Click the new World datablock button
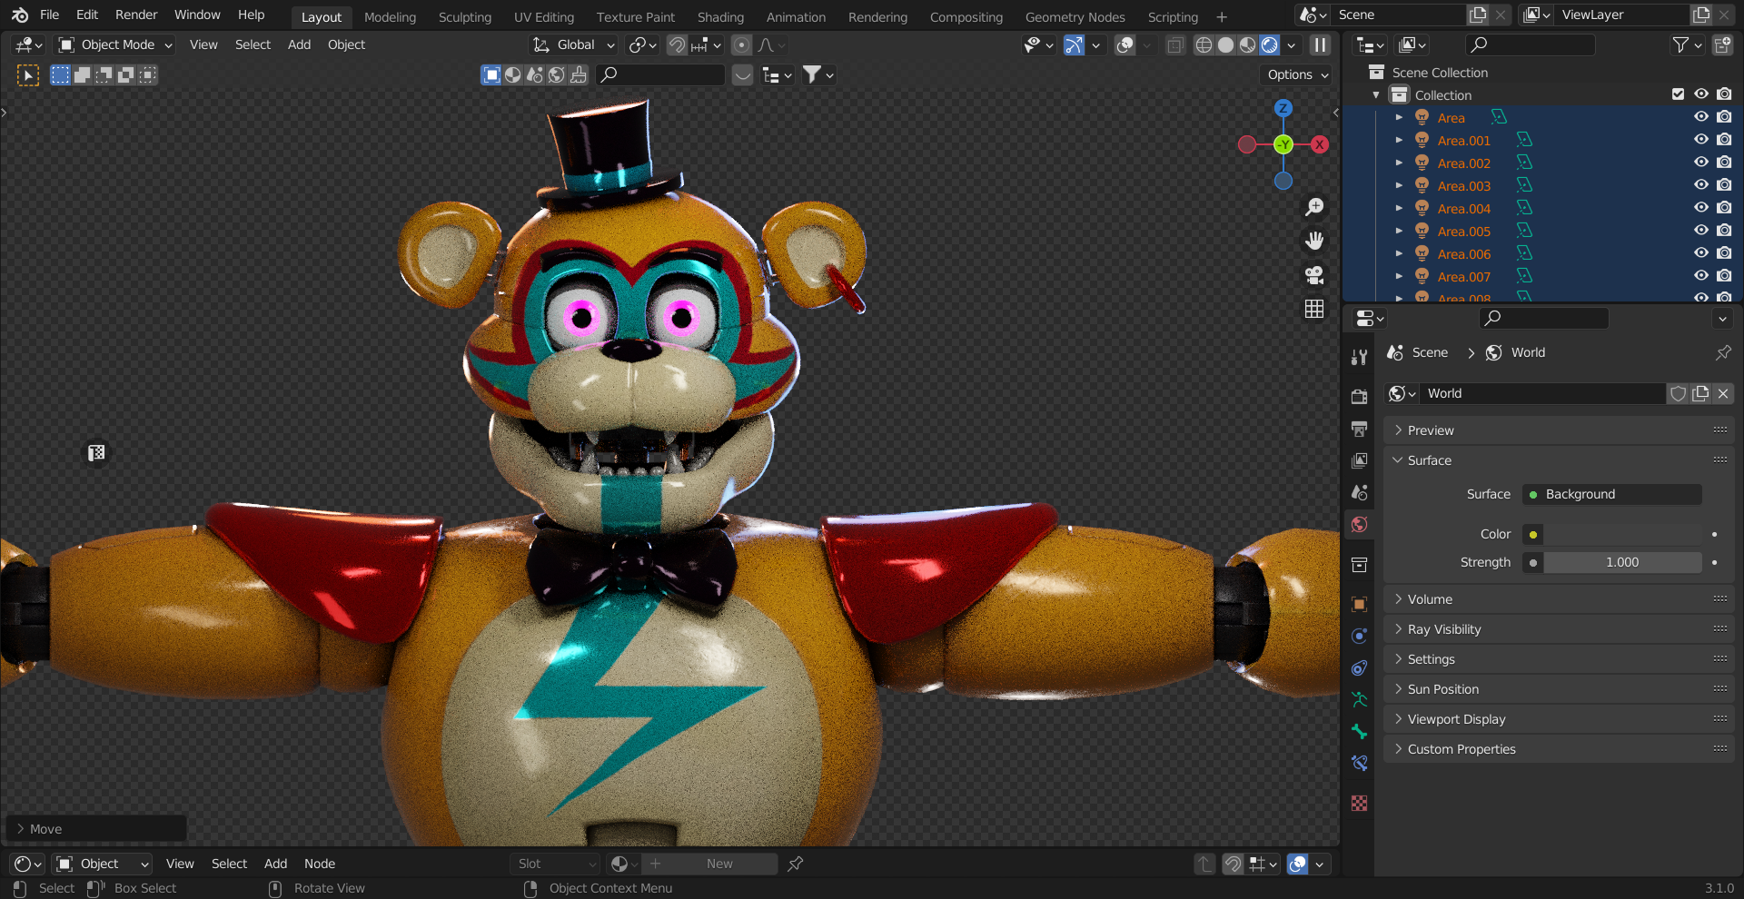The width and height of the screenshot is (1744, 899). 1700,393
